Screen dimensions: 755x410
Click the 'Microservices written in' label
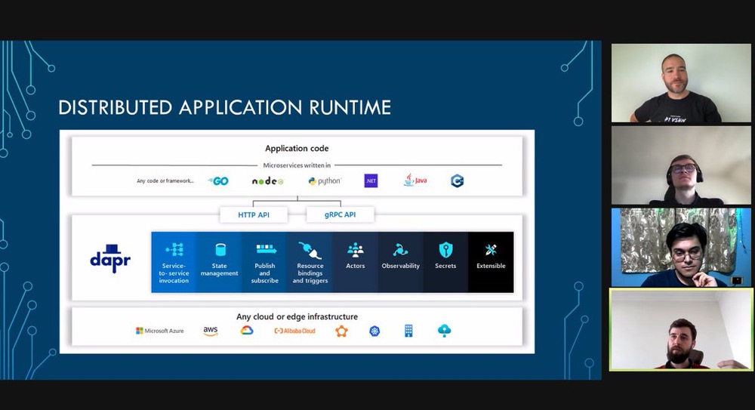(297, 165)
